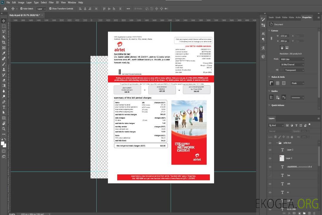Collapse the Canvas section

(270, 31)
